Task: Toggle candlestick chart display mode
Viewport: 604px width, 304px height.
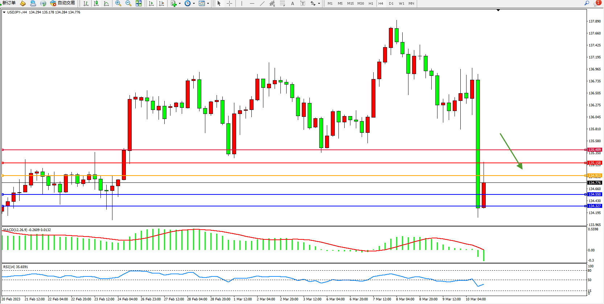Action: tap(96, 3)
